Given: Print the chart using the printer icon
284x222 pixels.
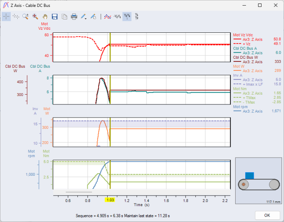Looking at the screenshot, I should click(74, 16).
